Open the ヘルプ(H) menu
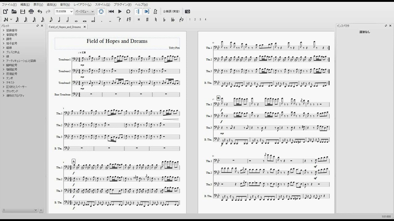The image size is (394, 221). (141, 5)
